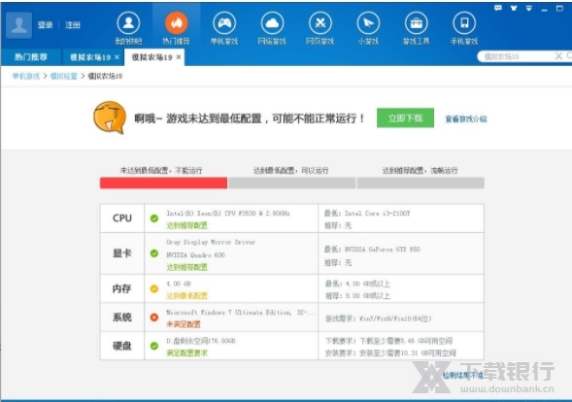572x402 pixels.
Task: Click the 系统 red error icon
Action: click(154, 318)
